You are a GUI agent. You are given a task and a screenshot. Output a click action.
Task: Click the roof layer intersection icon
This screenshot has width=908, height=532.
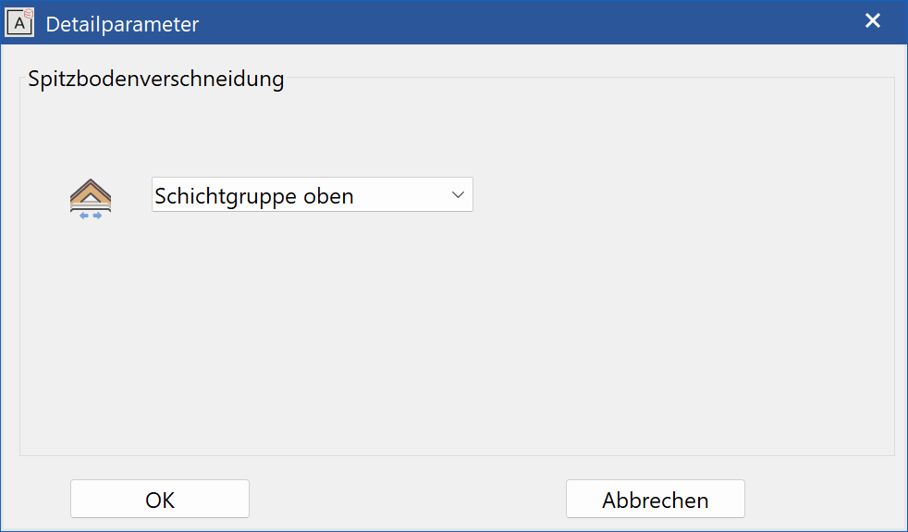click(91, 199)
